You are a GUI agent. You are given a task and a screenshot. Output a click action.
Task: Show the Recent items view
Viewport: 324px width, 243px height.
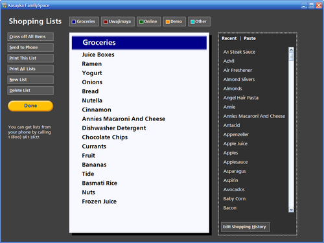[229, 38]
